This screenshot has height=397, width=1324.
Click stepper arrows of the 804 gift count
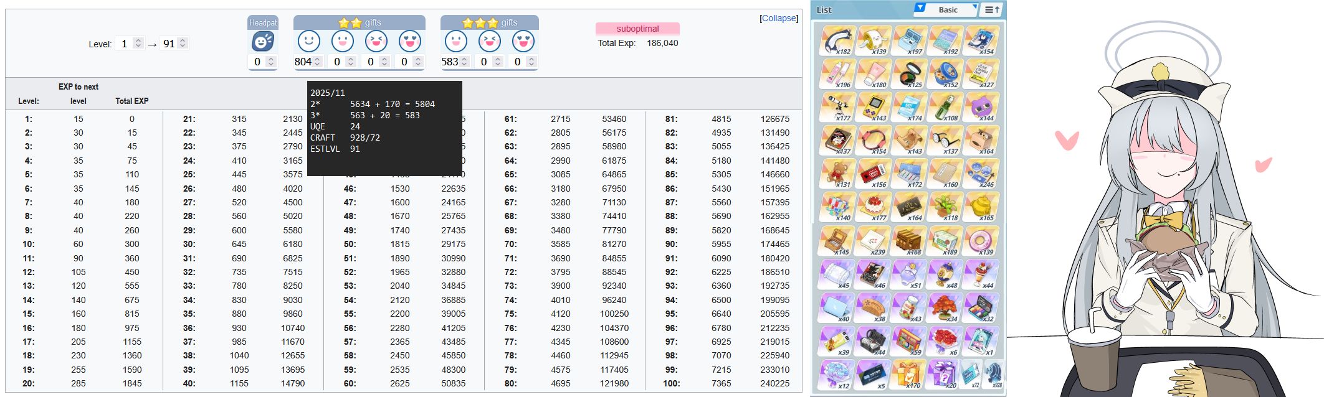[317, 62]
